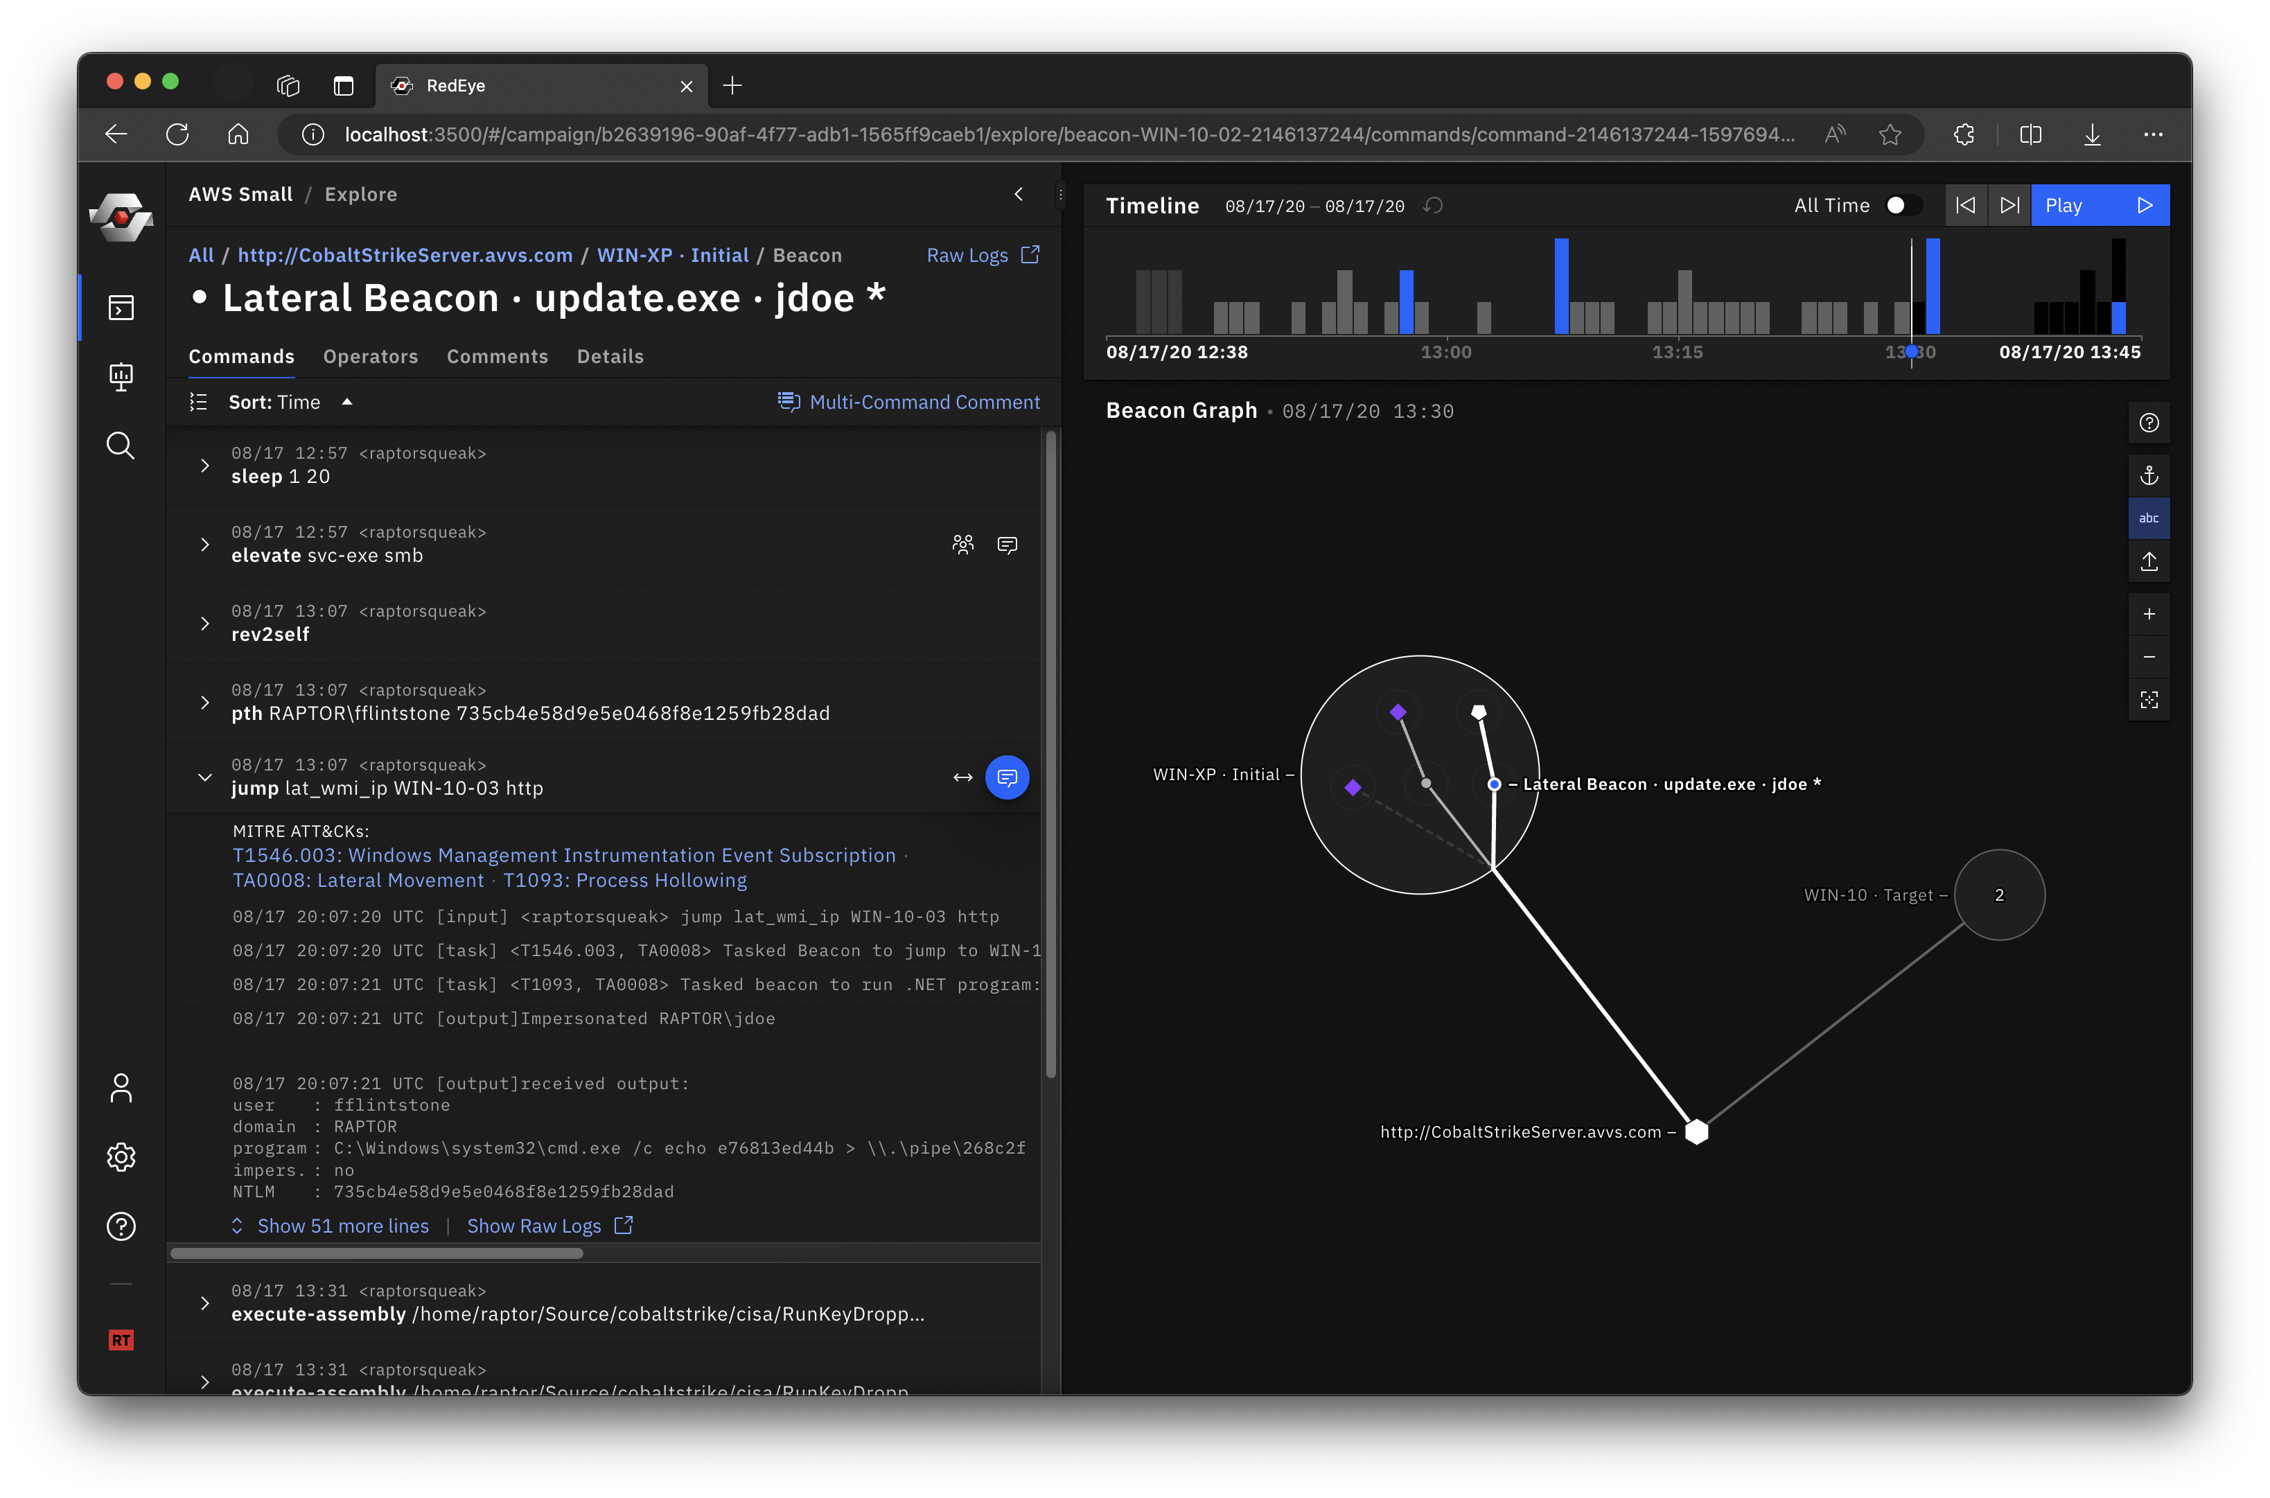Open comment bubble on jump lat_wmi_ip command
This screenshot has height=1498, width=2270.
[1007, 777]
